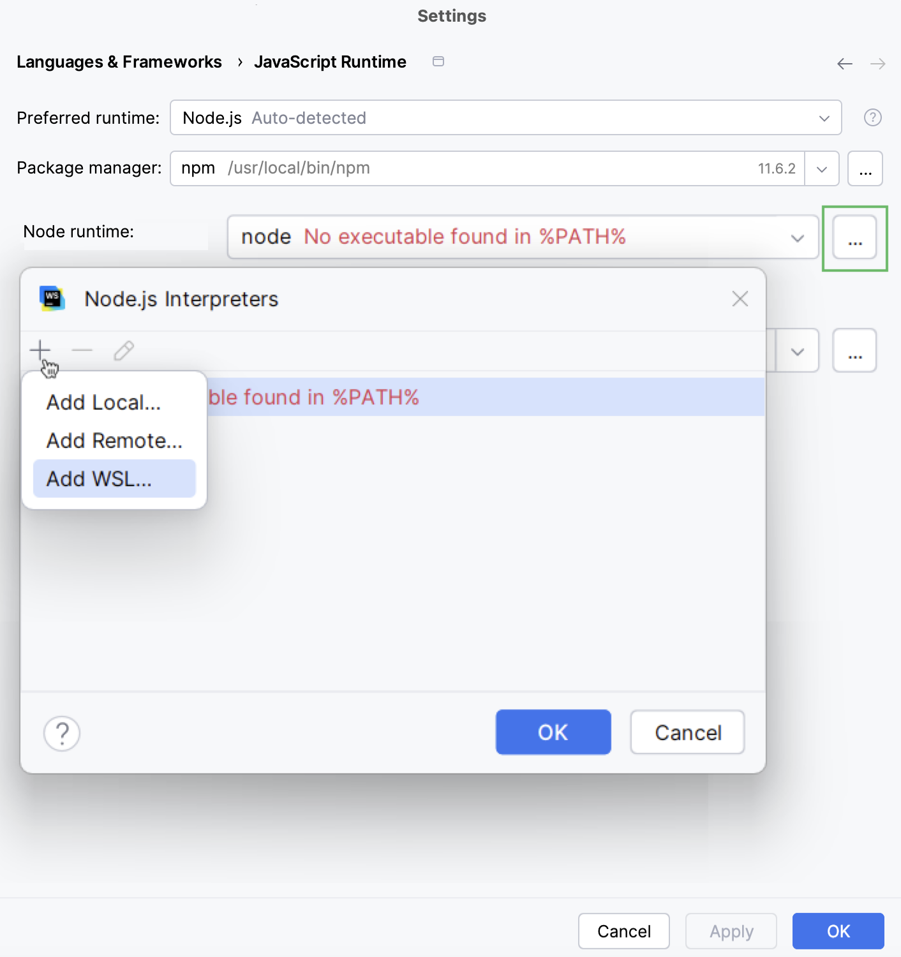901x957 pixels.
Task: Cancel the Settings dialog
Action: (623, 931)
